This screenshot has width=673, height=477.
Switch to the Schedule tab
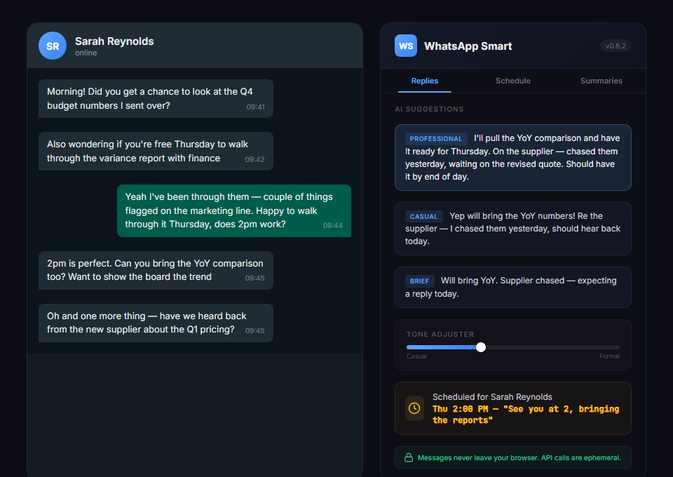[512, 81]
